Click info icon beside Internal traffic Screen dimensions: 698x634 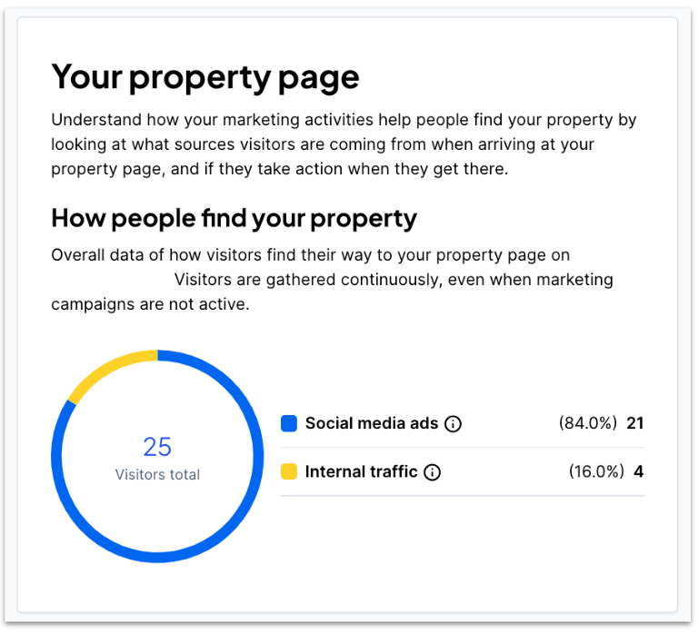(x=433, y=472)
